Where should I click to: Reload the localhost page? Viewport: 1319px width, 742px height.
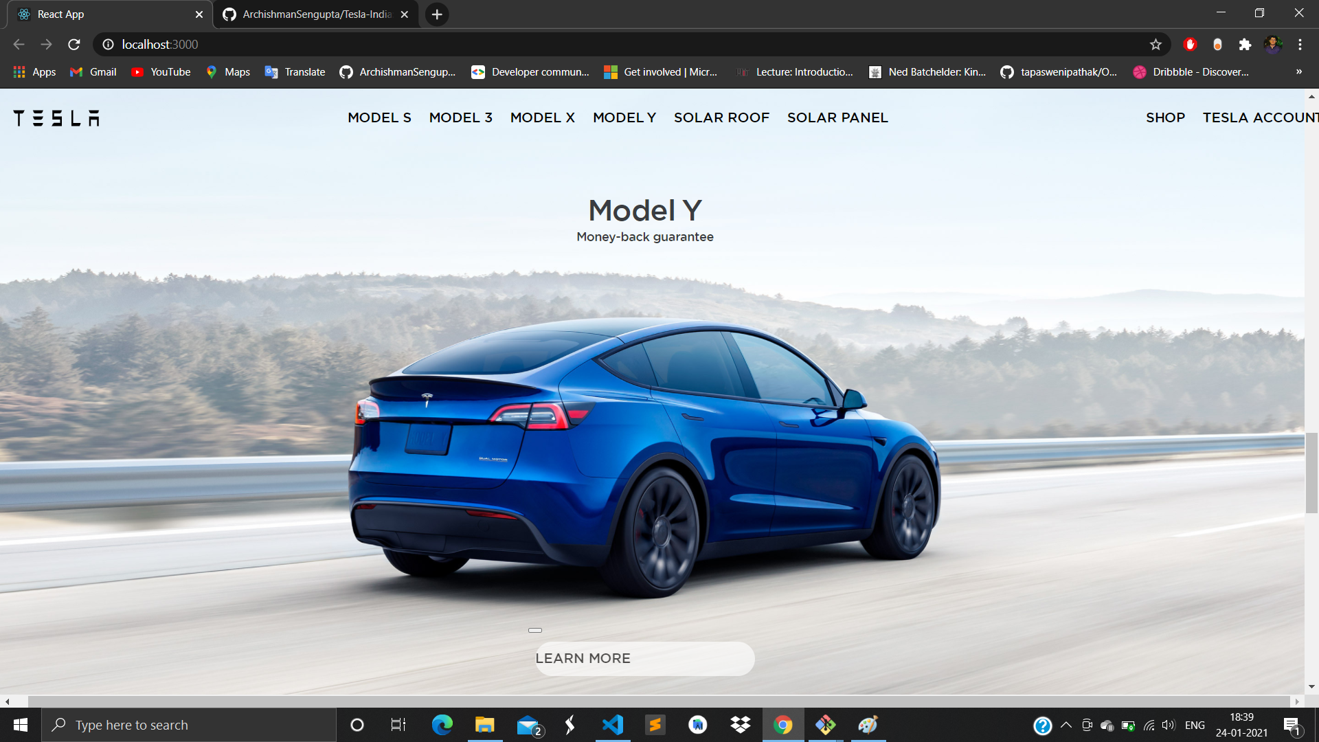74,45
